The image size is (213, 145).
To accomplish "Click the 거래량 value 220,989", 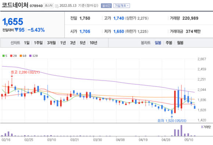I will 190,18.
